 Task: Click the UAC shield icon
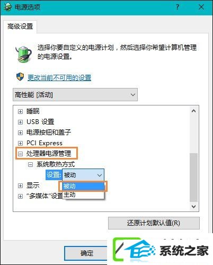tap(20, 77)
